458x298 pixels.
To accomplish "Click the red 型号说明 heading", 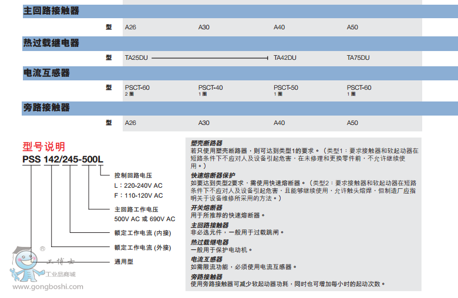I will [44, 146].
